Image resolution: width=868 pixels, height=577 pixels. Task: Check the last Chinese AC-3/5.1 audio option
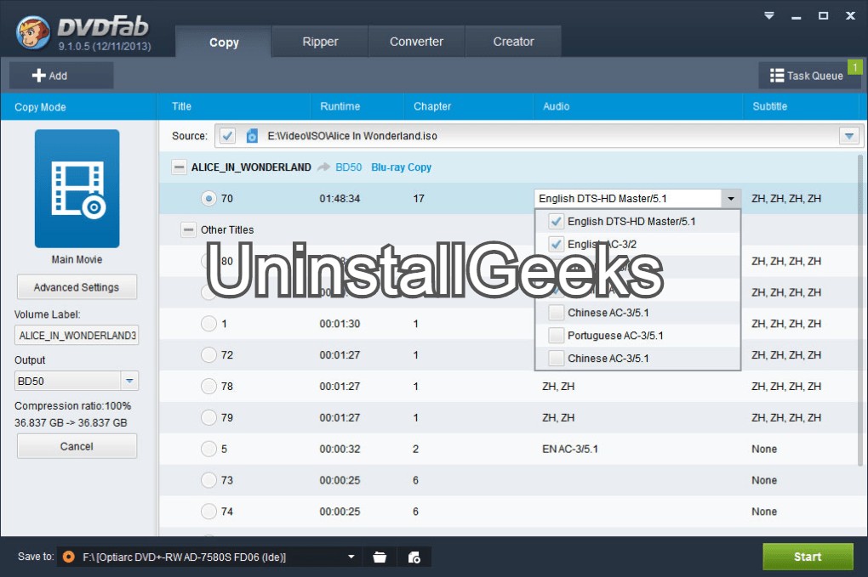(x=556, y=358)
